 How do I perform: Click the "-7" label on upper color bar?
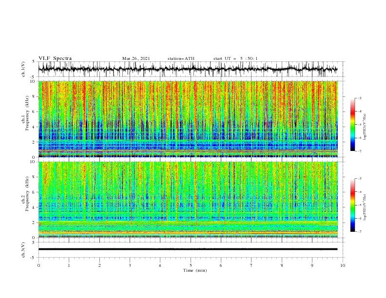click(x=360, y=151)
